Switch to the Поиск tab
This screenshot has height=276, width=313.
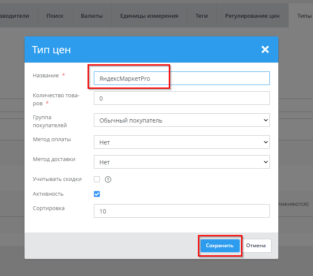55,16
